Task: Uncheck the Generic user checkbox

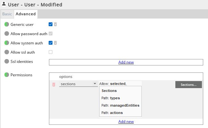Action: pos(51,24)
